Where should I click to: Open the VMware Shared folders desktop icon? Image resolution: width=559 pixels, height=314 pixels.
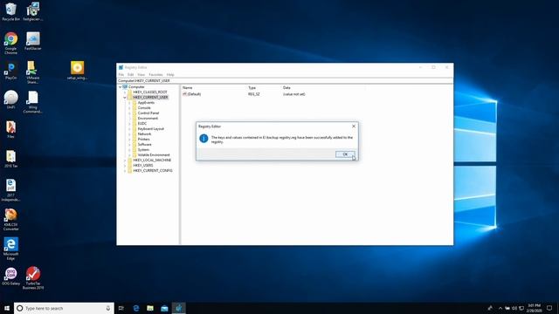[32, 72]
